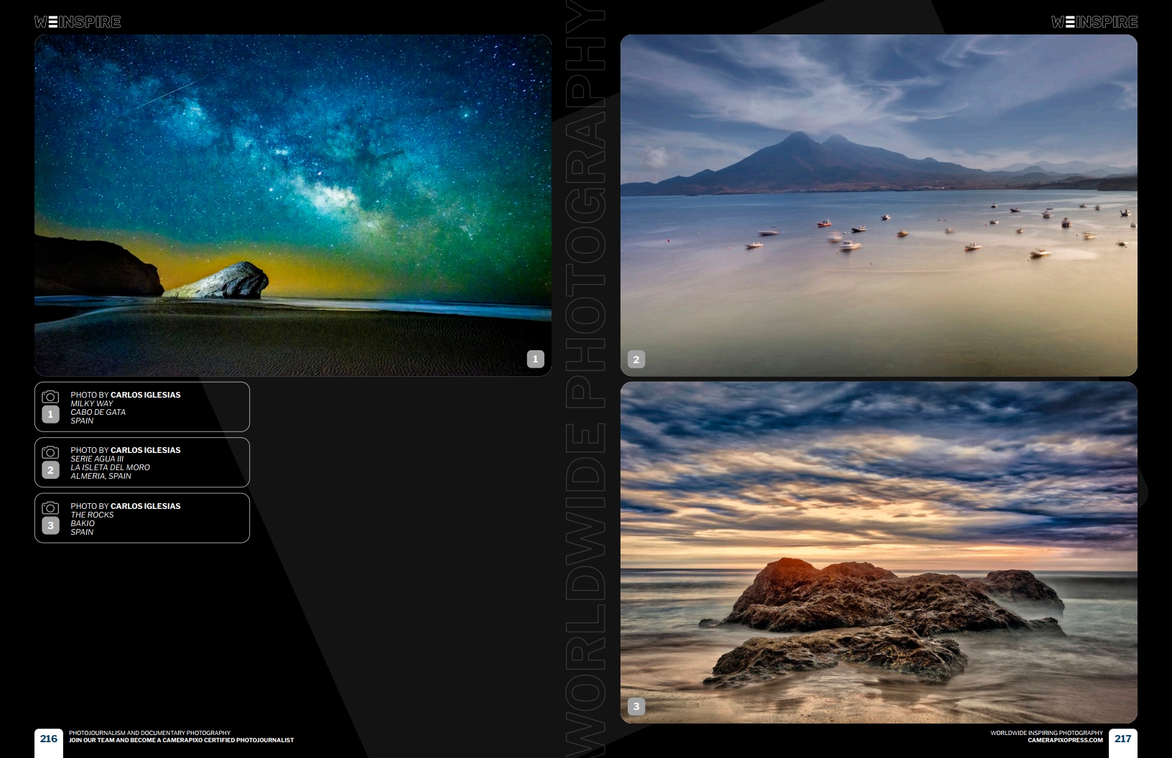Click 'PHOTOJOURNALISM AND DOCUMENTARY PHOTOGRAPHY' footer text
Viewport: 1172px width, 758px height.
pyautogui.click(x=149, y=734)
